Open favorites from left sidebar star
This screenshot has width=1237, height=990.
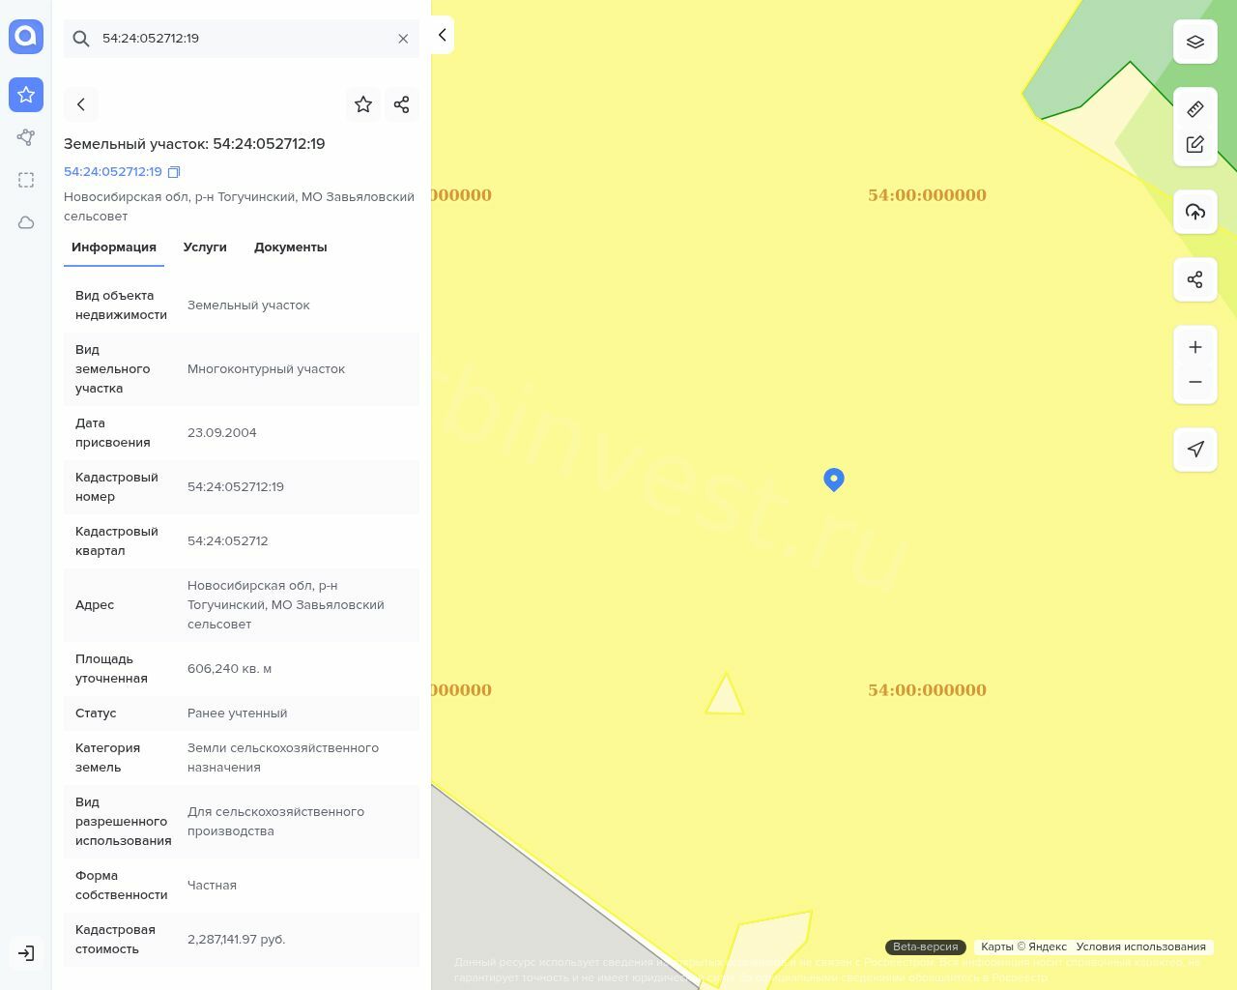[x=26, y=95]
